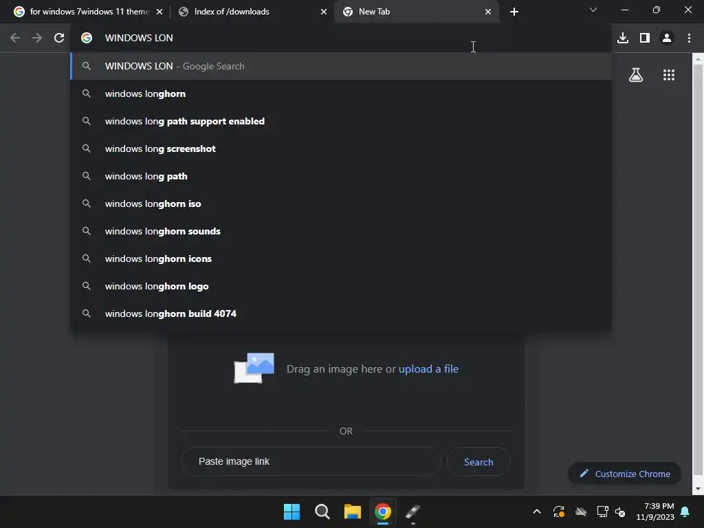Click the browser back arrow
This screenshot has width=704, height=528.
15,38
